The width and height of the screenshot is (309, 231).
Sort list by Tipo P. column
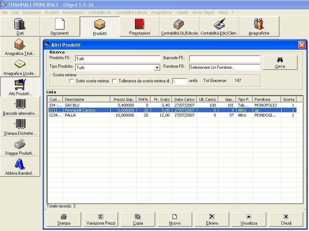[244, 99]
